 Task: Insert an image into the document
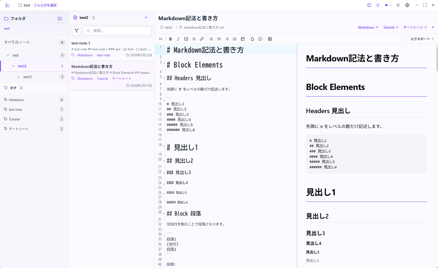(x=270, y=39)
